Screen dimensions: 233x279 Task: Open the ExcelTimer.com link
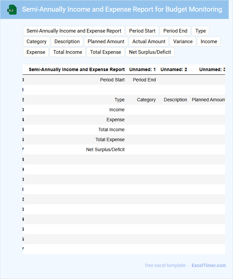209,265
